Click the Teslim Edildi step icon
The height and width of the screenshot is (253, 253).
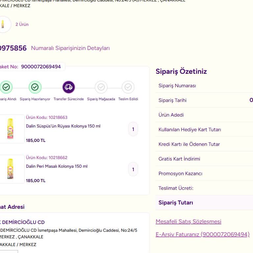(x=128, y=87)
